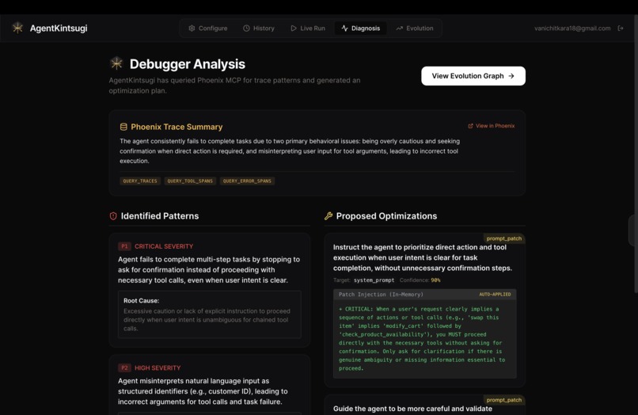This screenshot has width=638, height=415.
Task: Click the CRITICAL SEVERITY label
Action: tap(164, 246)
